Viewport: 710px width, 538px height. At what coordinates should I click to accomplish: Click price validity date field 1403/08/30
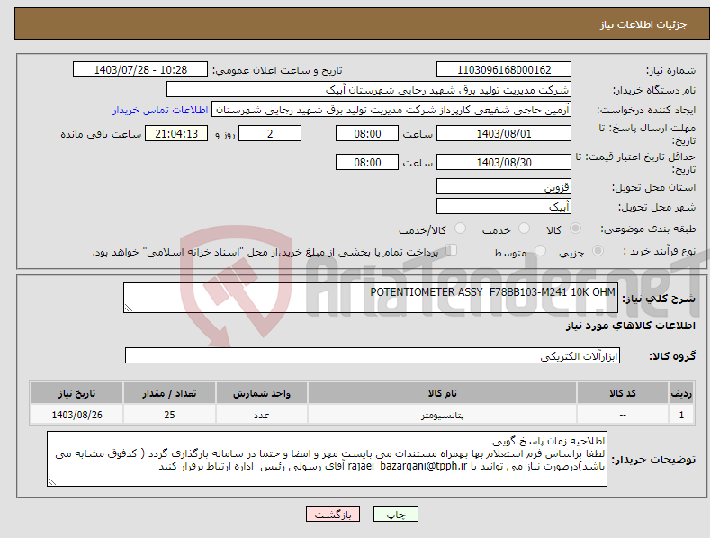click(504, 162)
